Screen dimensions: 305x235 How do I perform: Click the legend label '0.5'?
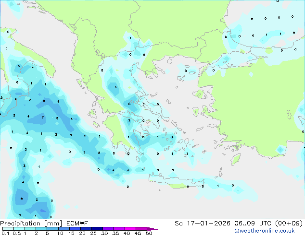(x=17, y=233)
